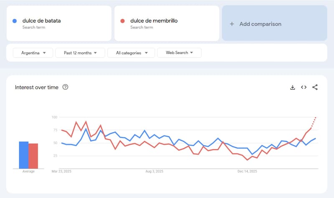Open help for Interest over time
Viewport: 334px width, 198px height.
[x=65, y=87]
